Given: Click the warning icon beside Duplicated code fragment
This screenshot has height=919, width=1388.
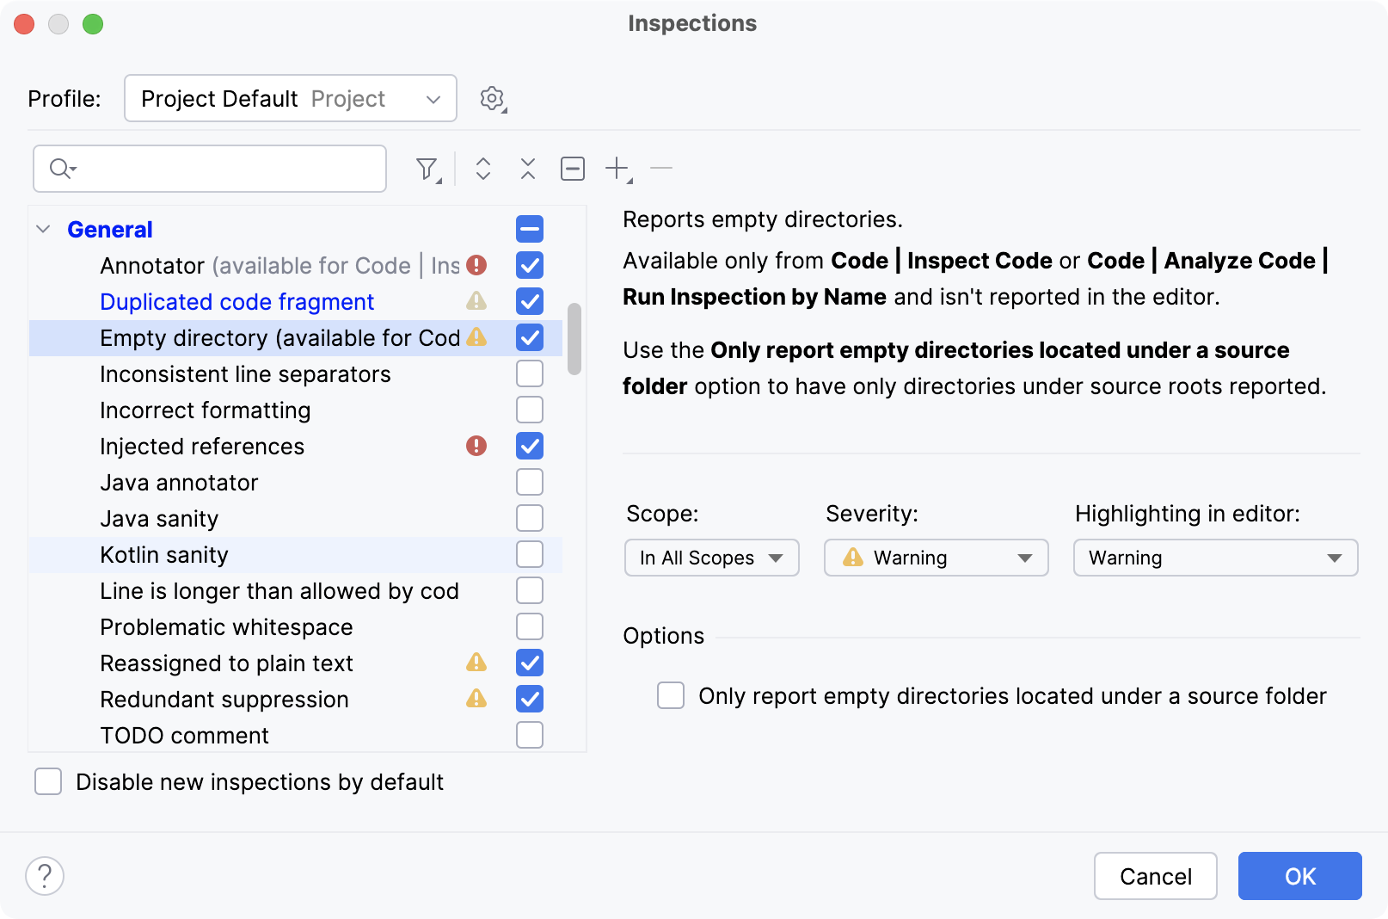Looking at the screenshot, I should 478,301.
